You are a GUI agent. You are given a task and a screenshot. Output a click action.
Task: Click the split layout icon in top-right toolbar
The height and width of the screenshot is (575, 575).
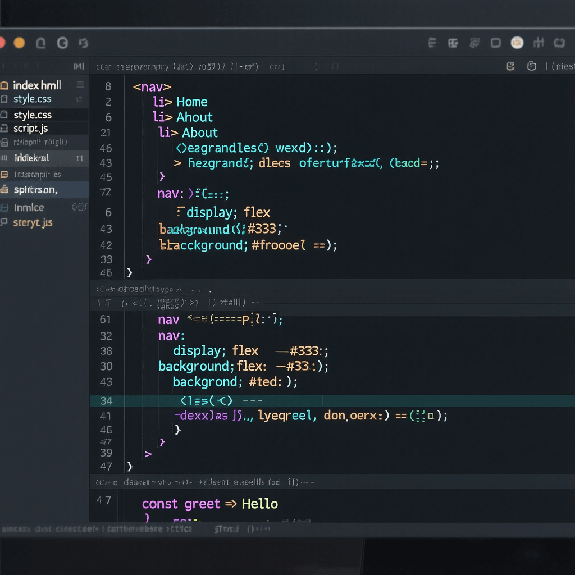[453, 44]
